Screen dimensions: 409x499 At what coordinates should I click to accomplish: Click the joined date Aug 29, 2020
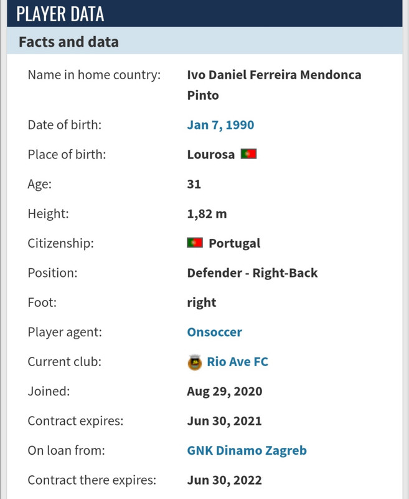225,391
